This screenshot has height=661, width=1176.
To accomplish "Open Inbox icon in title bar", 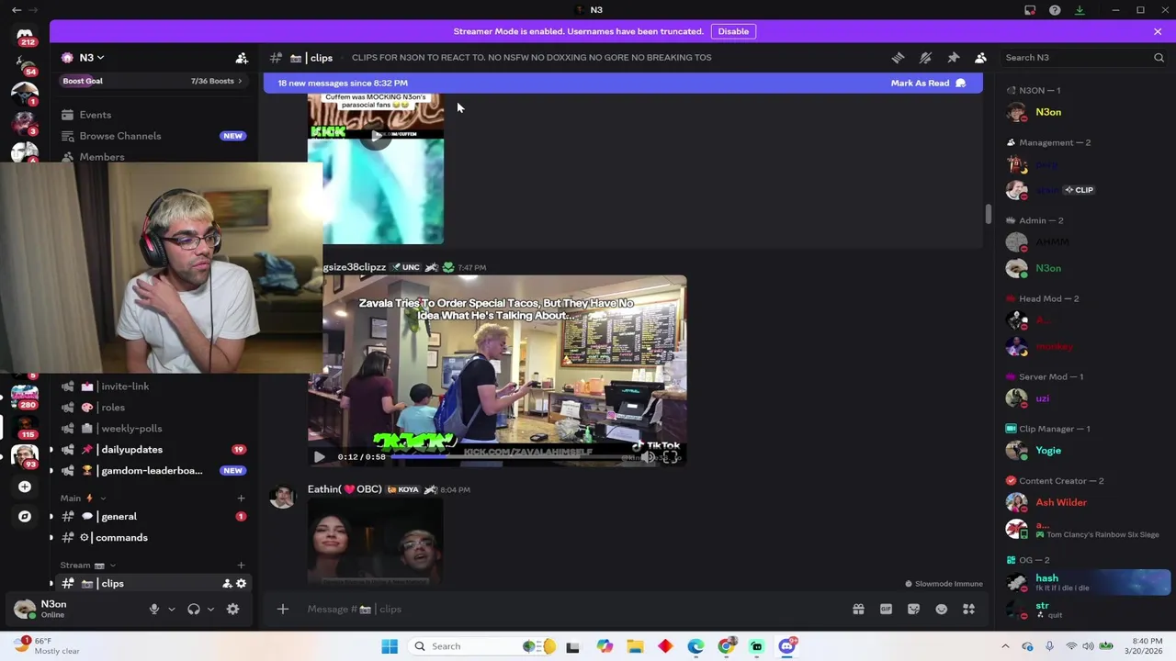I will (x=1030, y=10).
